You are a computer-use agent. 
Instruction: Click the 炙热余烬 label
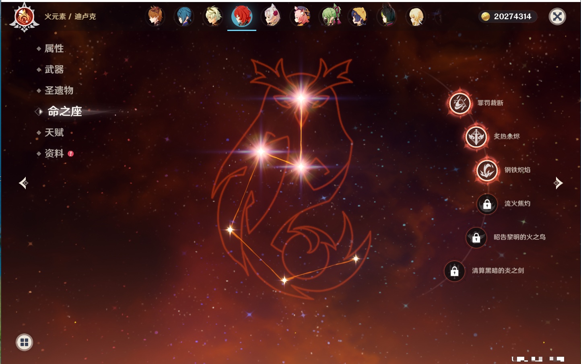[507, 136]
